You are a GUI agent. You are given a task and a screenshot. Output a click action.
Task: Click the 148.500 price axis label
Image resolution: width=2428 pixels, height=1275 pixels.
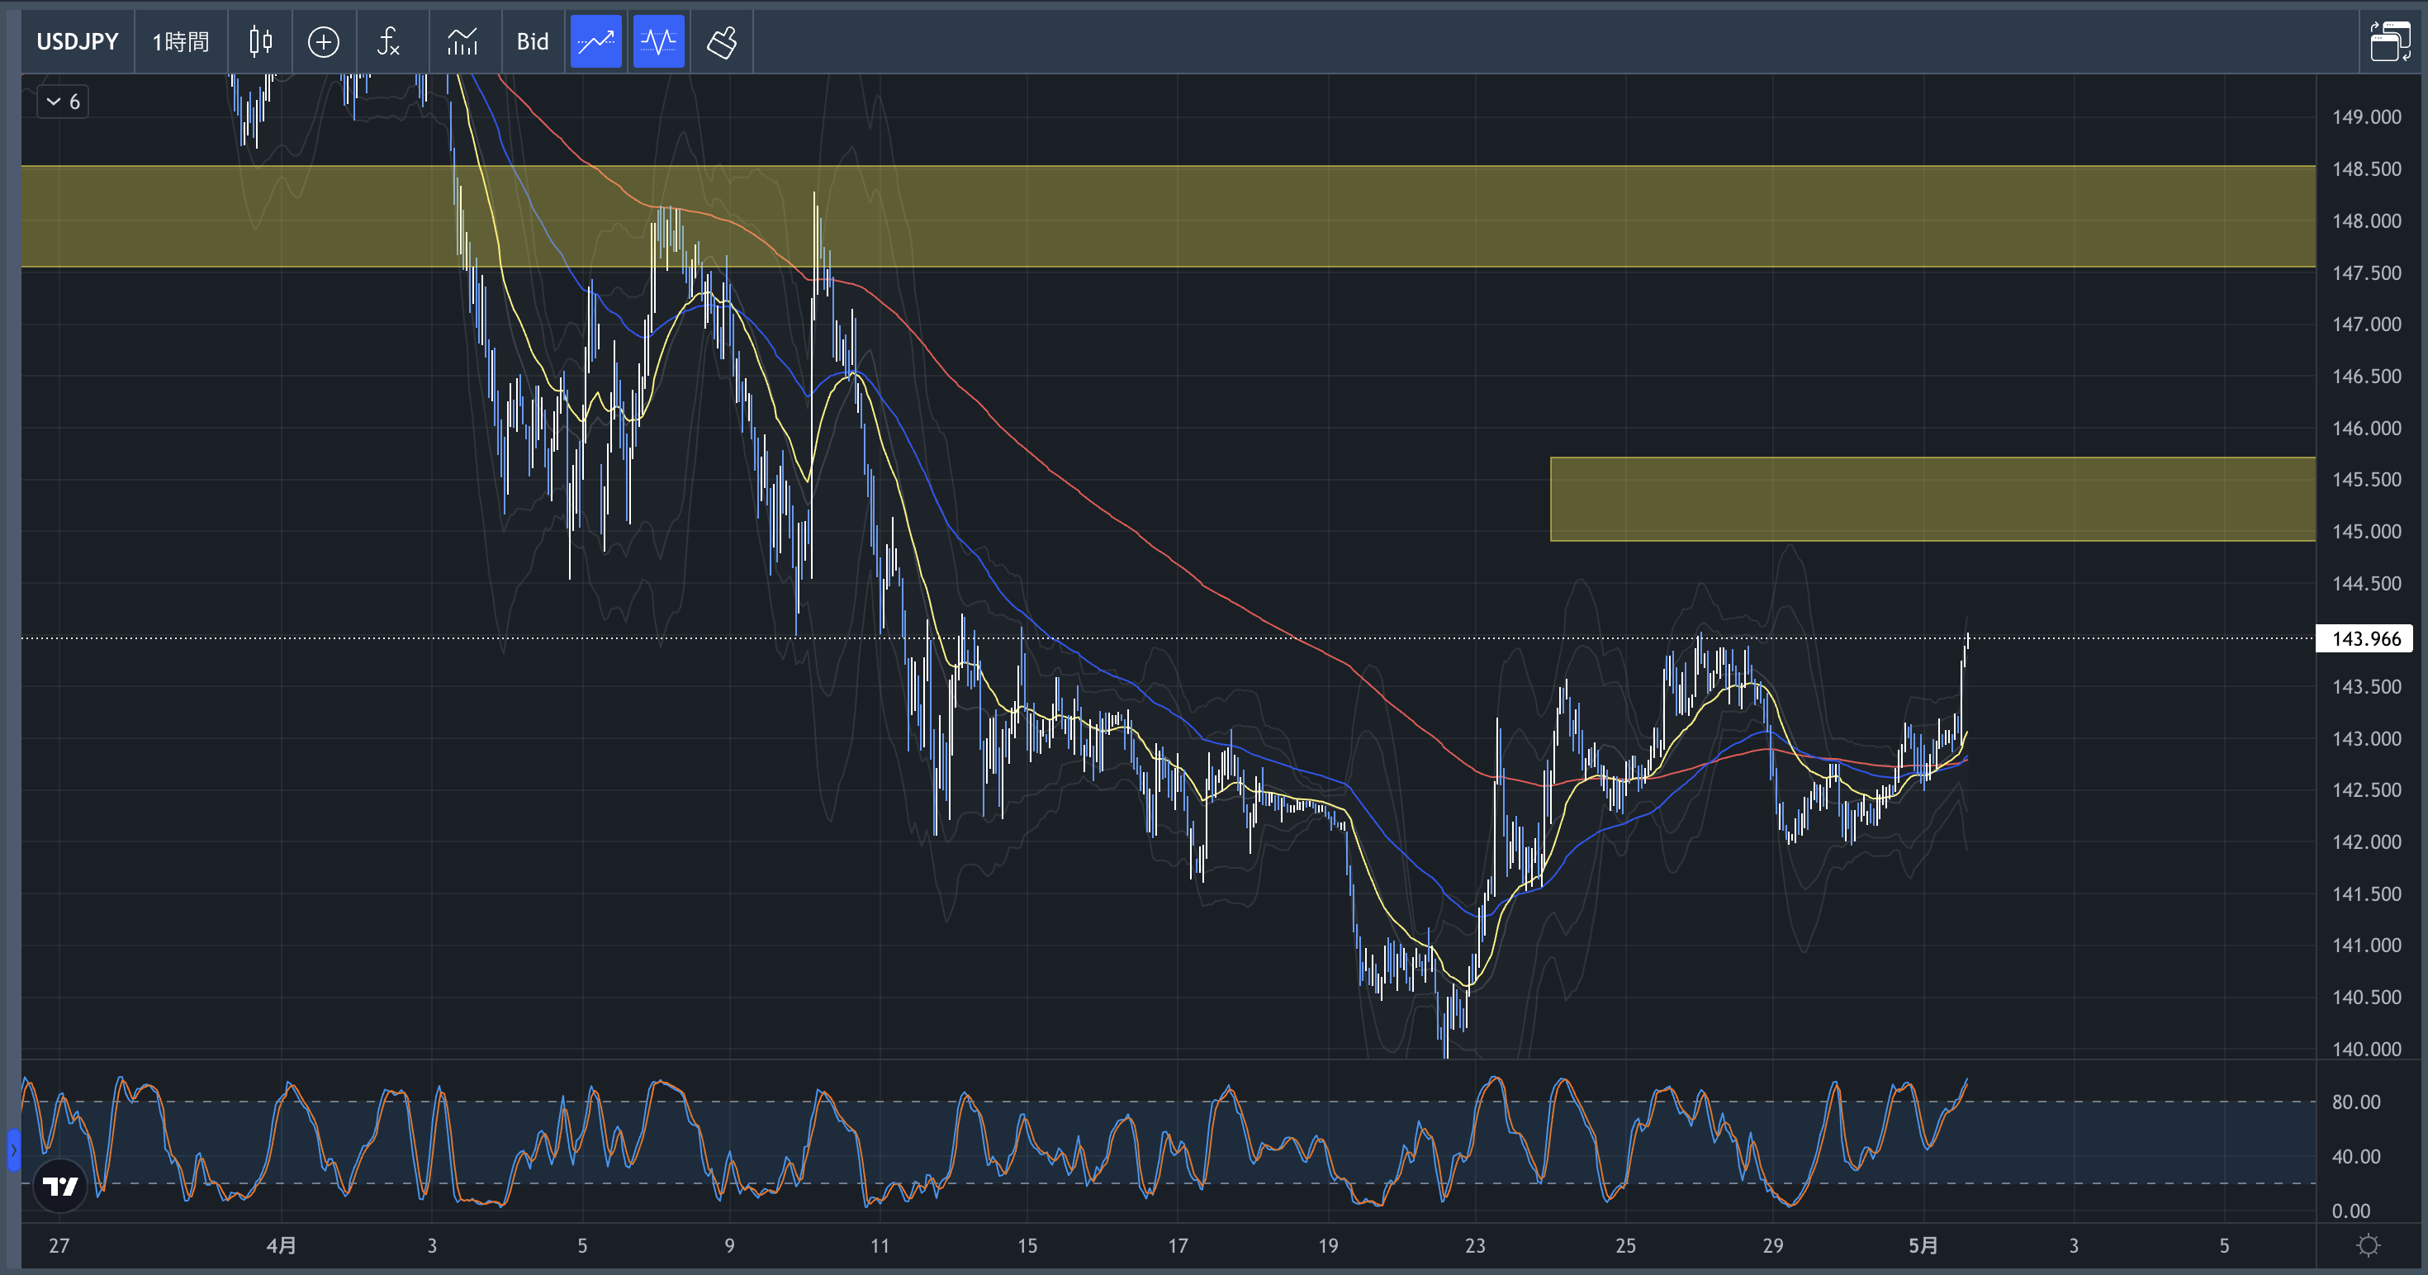(x=2366, y=168)
